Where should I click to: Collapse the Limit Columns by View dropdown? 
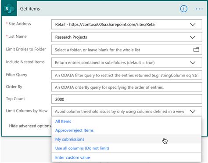193,112
